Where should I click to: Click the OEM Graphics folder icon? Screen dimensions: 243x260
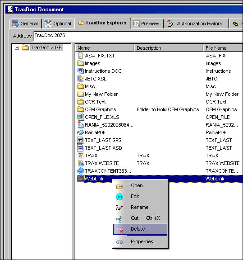click(81, 109)
